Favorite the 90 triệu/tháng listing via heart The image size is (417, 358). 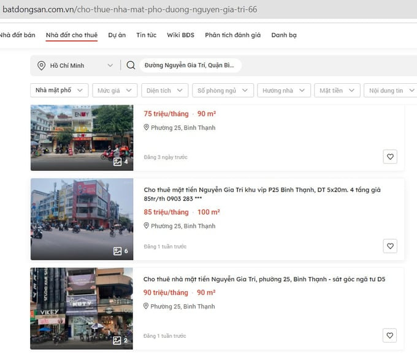[390, 335]
